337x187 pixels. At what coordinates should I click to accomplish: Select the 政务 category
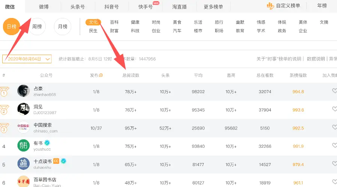(282, 31)
